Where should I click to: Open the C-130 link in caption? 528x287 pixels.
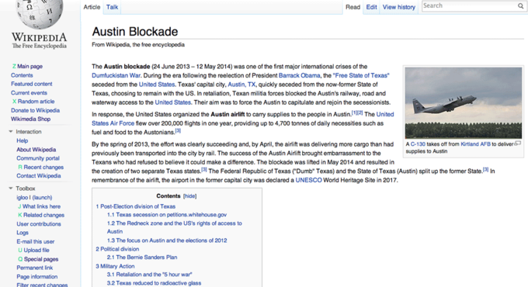point(418,144)
